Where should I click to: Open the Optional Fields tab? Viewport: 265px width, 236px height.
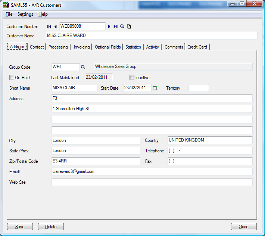[108, 47]
